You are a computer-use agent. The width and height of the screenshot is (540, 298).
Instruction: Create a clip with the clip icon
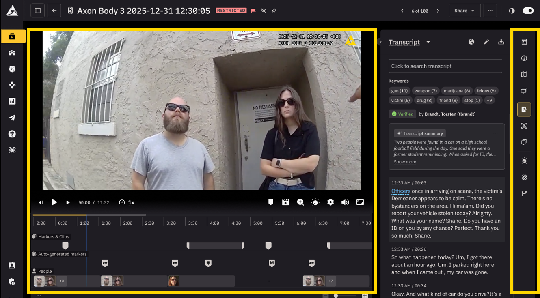click(286, 202)
